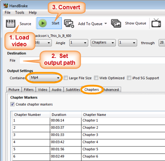Click the Show Queue label

135,23
